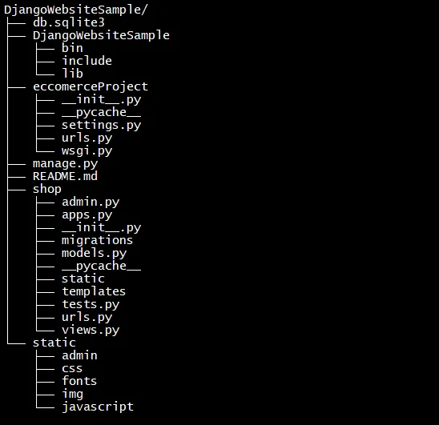
Task: Click the include directory name
Action: [x=87, y=61]
